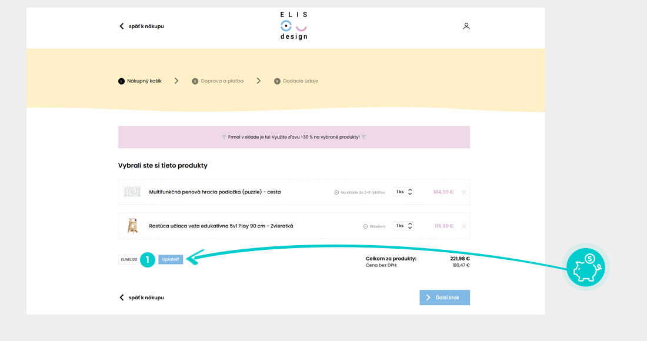Viewport: 647px width, 341px height.
Task: Remove the learning tower from cart
Action: coord(464,226)
